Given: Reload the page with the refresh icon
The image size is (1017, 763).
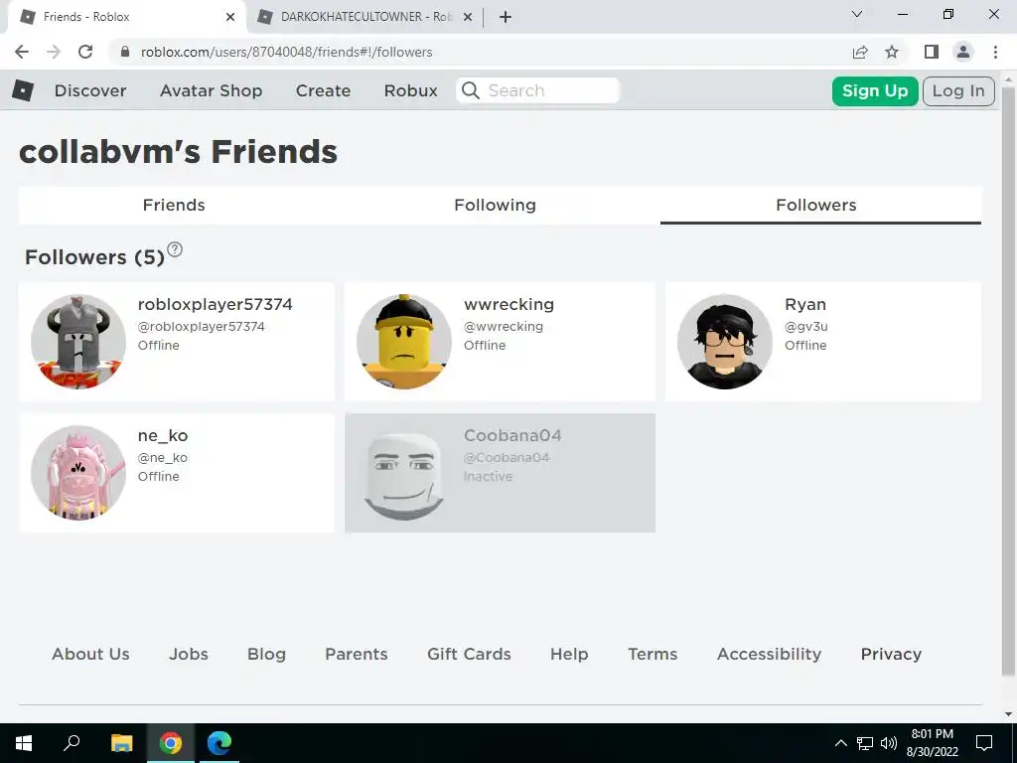Looking at the screenshot, I should click(85, 52).
